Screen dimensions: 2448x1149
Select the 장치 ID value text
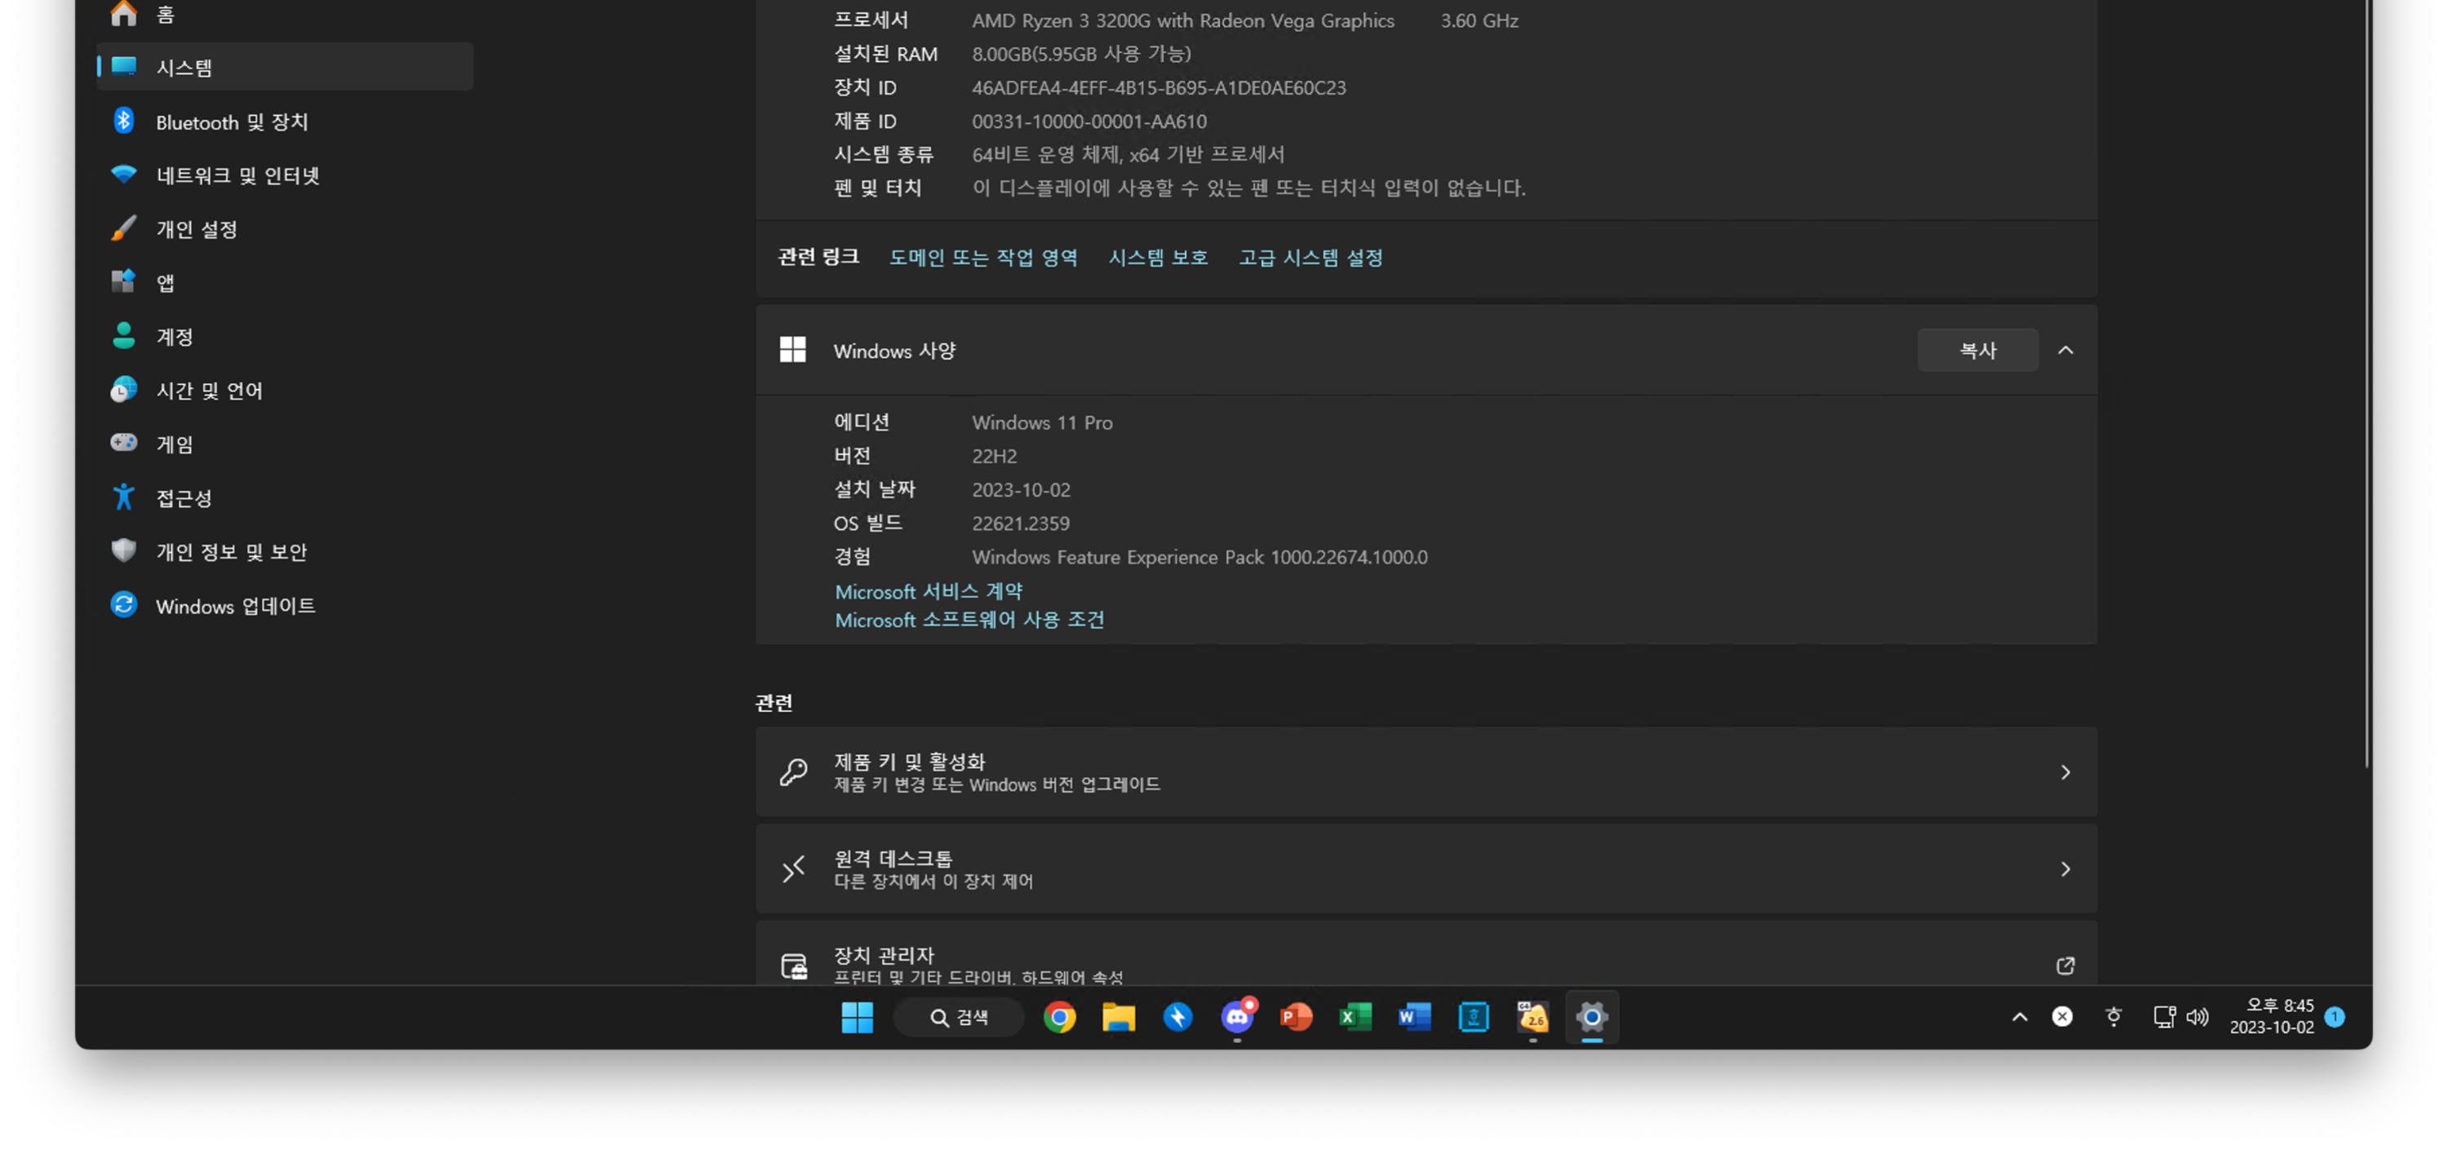click(1159, 87)
